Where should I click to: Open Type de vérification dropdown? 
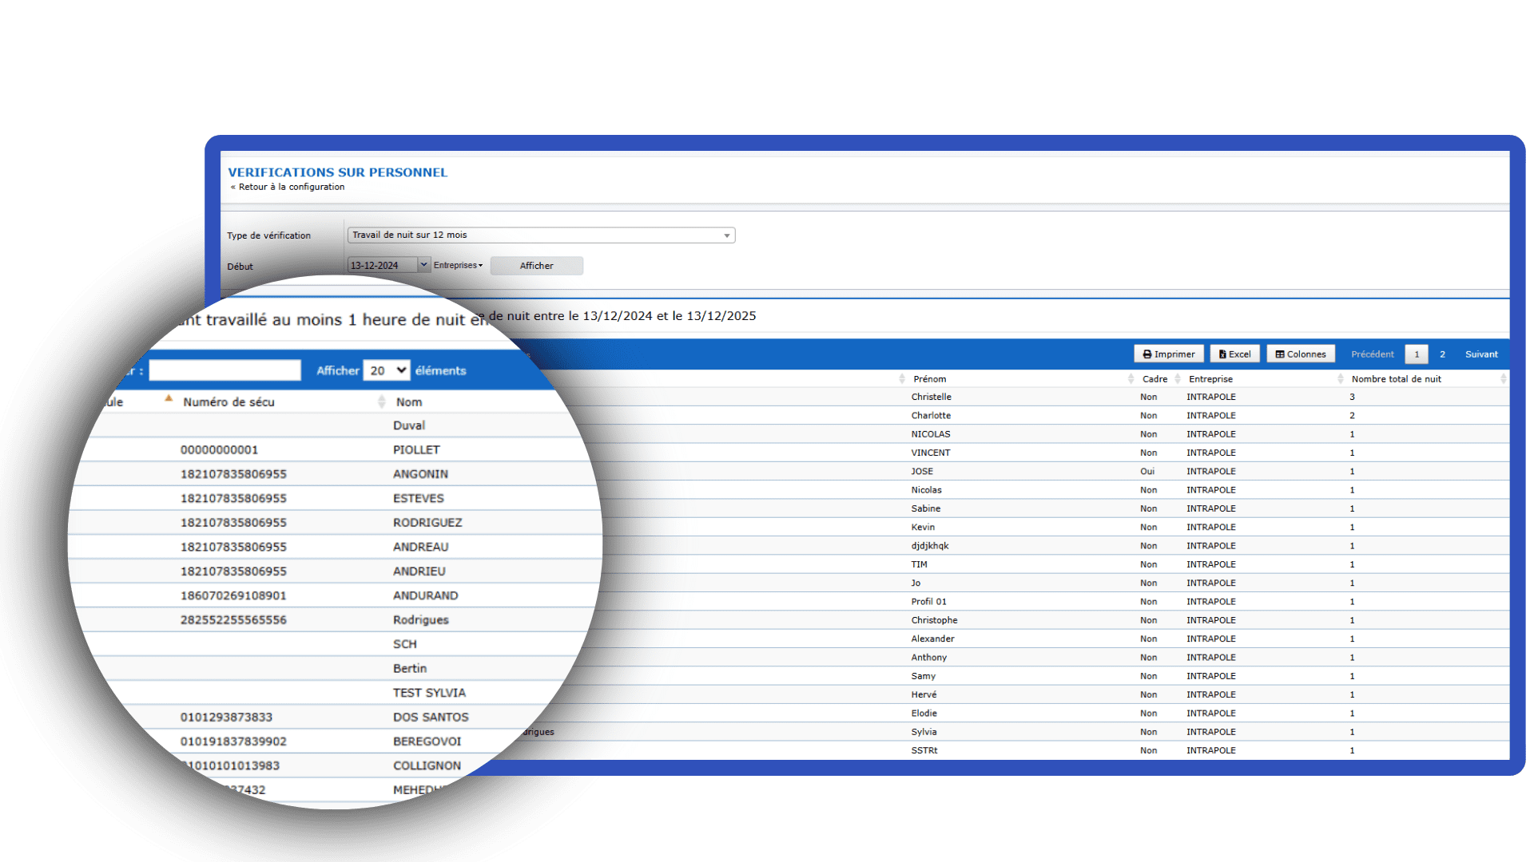(541, 235)
